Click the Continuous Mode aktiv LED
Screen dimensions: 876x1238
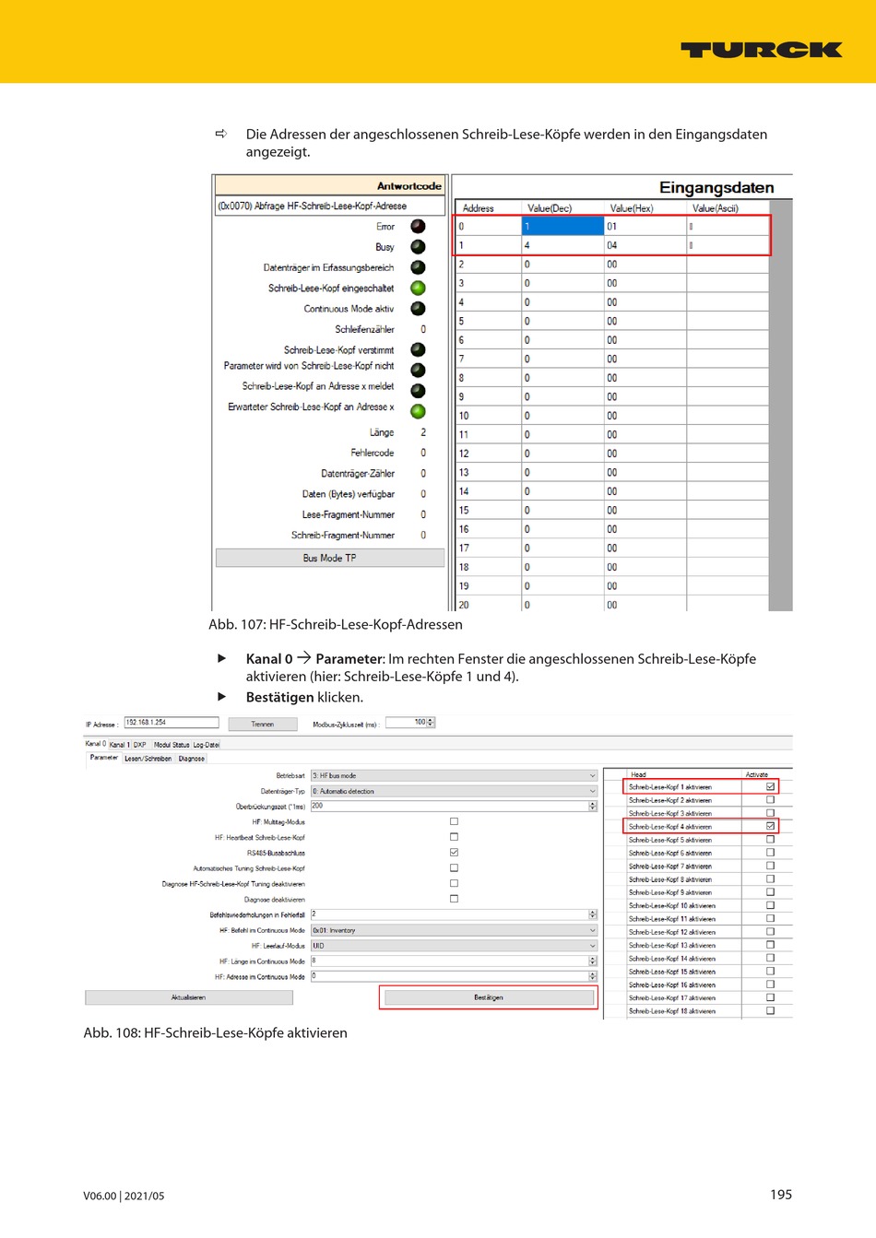pos(418,309)
